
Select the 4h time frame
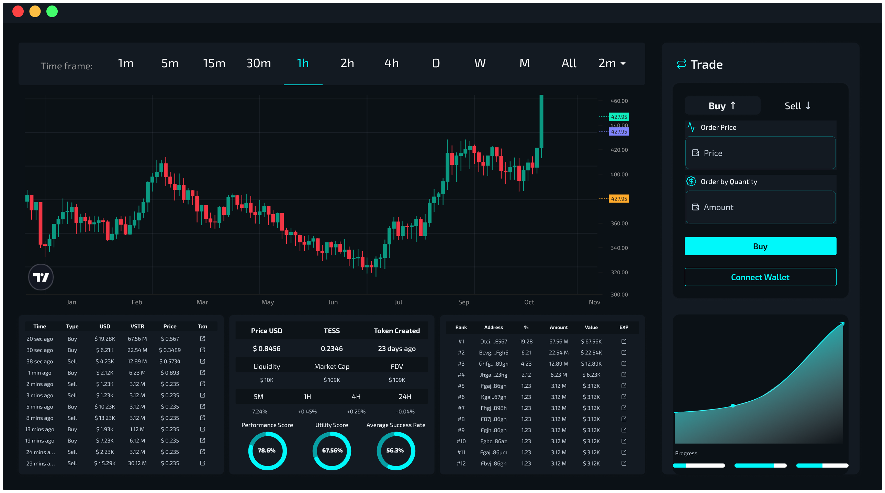[391, 64]
